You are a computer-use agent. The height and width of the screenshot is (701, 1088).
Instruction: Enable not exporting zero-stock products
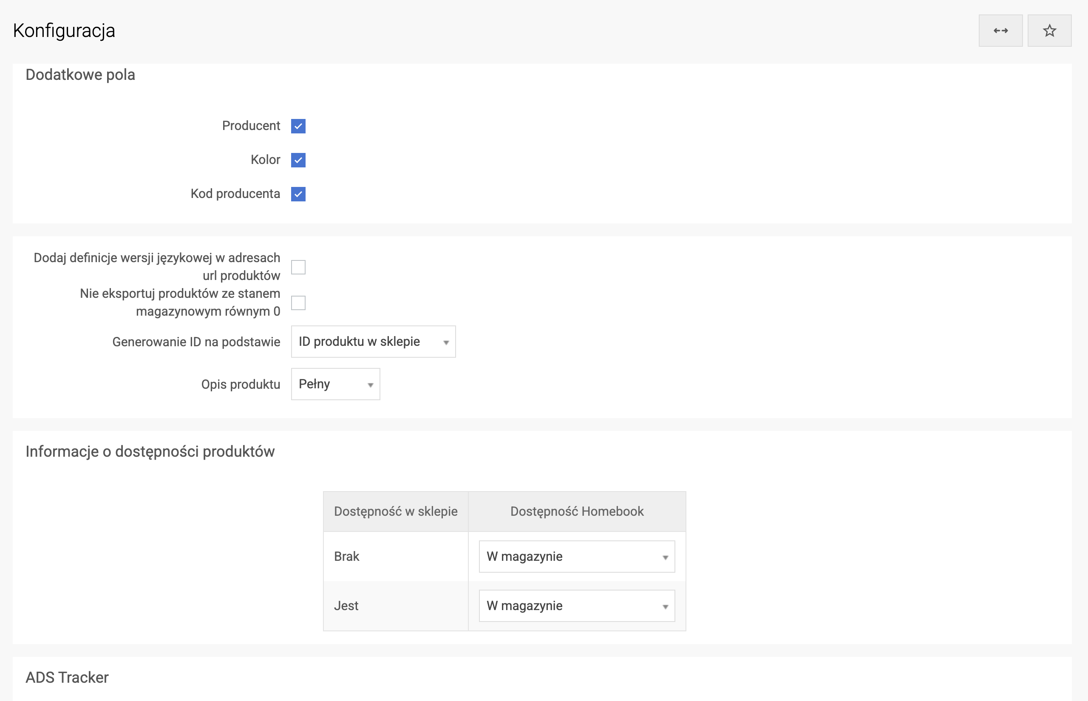point(298,302)
